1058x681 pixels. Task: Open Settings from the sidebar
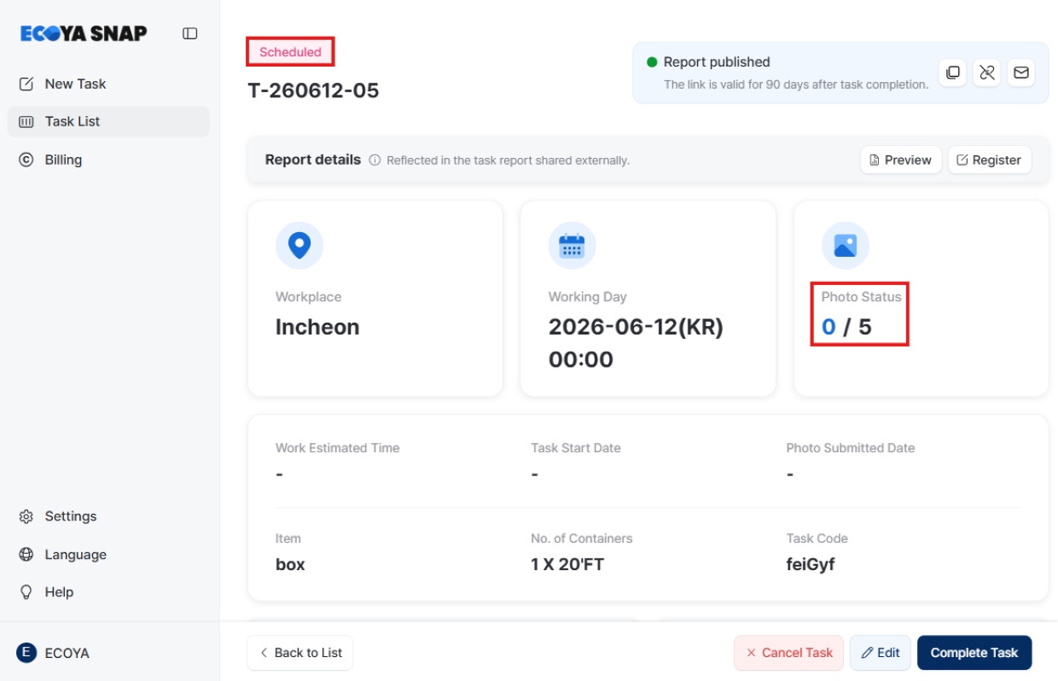click(108, 516)
